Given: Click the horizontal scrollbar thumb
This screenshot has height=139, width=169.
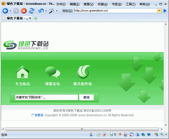Looking at the screenshot, I should 82,129.
